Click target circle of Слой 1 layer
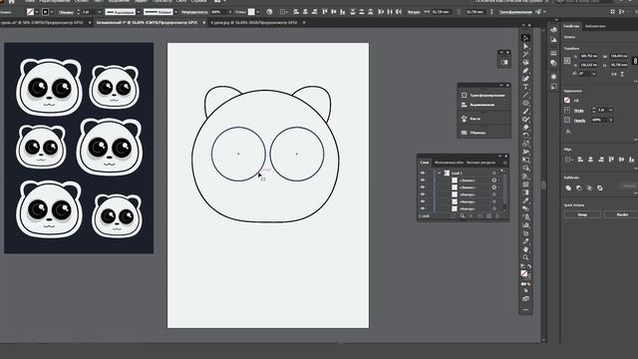 point(494,173)
